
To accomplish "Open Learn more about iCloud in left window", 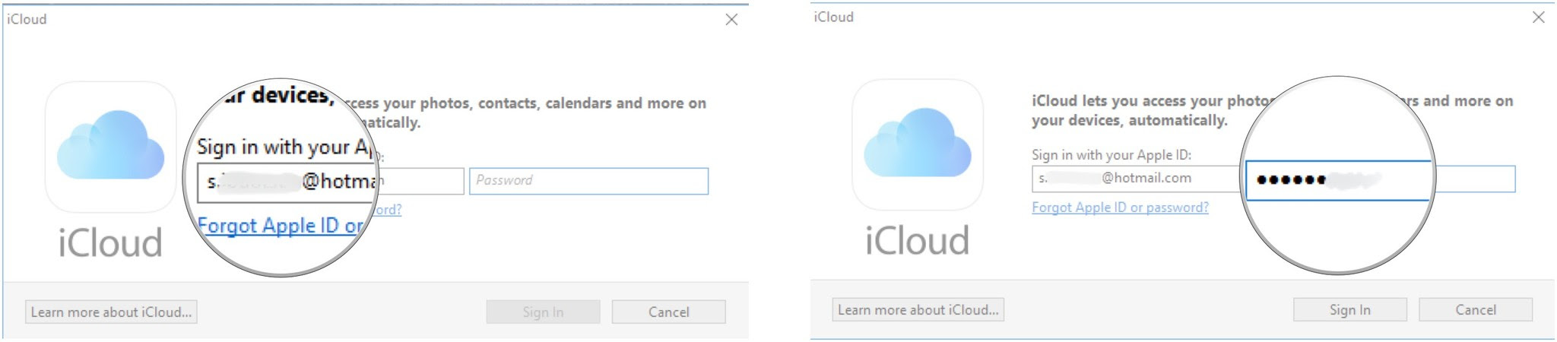I will point(111,312).
